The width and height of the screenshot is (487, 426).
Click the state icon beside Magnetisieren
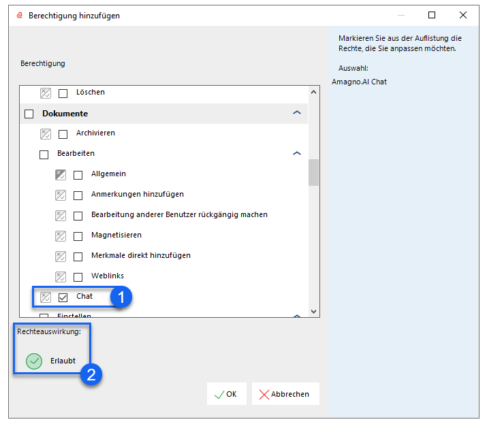tap(61, 236)
